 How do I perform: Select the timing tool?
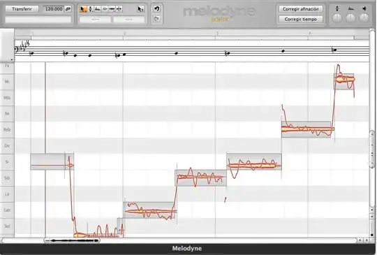tap(112, 9)
